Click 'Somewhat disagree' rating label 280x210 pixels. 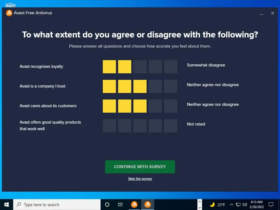pyautogui.click(x=206, y=65)
